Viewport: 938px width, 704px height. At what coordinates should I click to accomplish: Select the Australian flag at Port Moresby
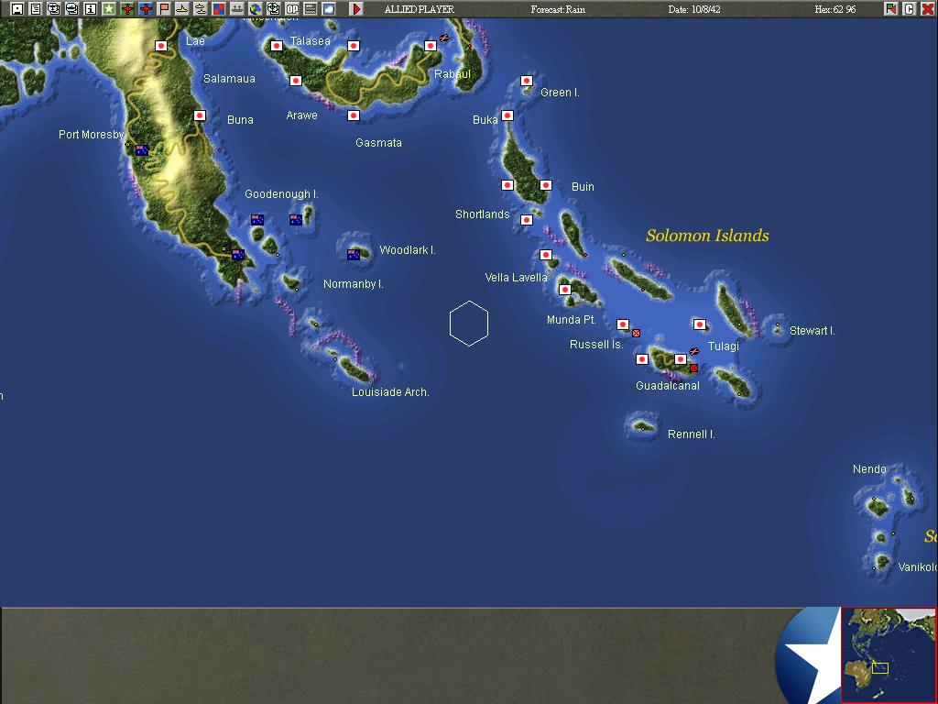(x=142, y=150)
